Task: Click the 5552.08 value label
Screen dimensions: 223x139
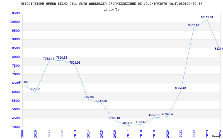Action: point(88,97)
